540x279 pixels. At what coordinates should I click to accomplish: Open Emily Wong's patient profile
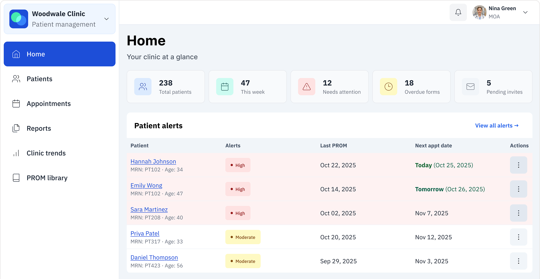point(146,185)
